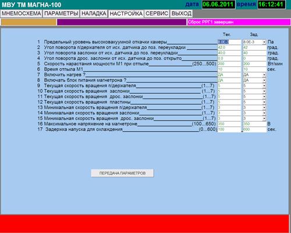Click the orange status indicator bar
Screen dimensions: 291x233
(x=29, y=22)
